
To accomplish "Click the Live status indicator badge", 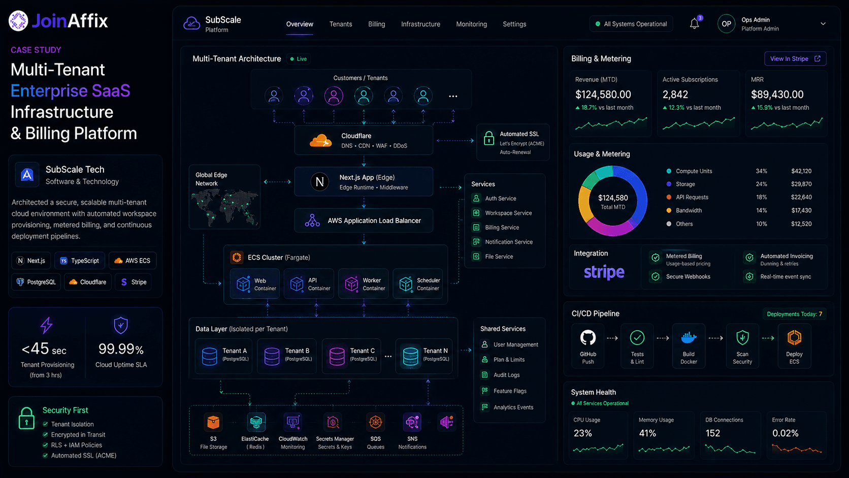I will 299,59.
